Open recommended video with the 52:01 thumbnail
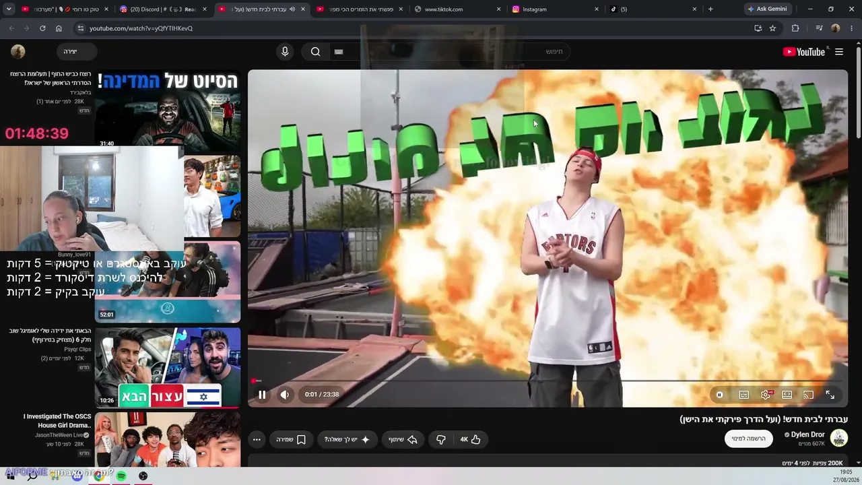Image resolution: width=862 pixels, height=485 pixels. coord(168,282)
